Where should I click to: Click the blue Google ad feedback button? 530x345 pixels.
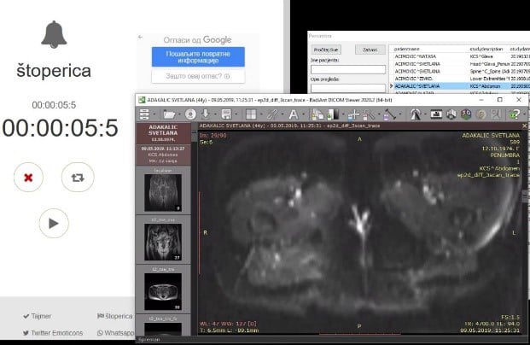coord(198,57)
